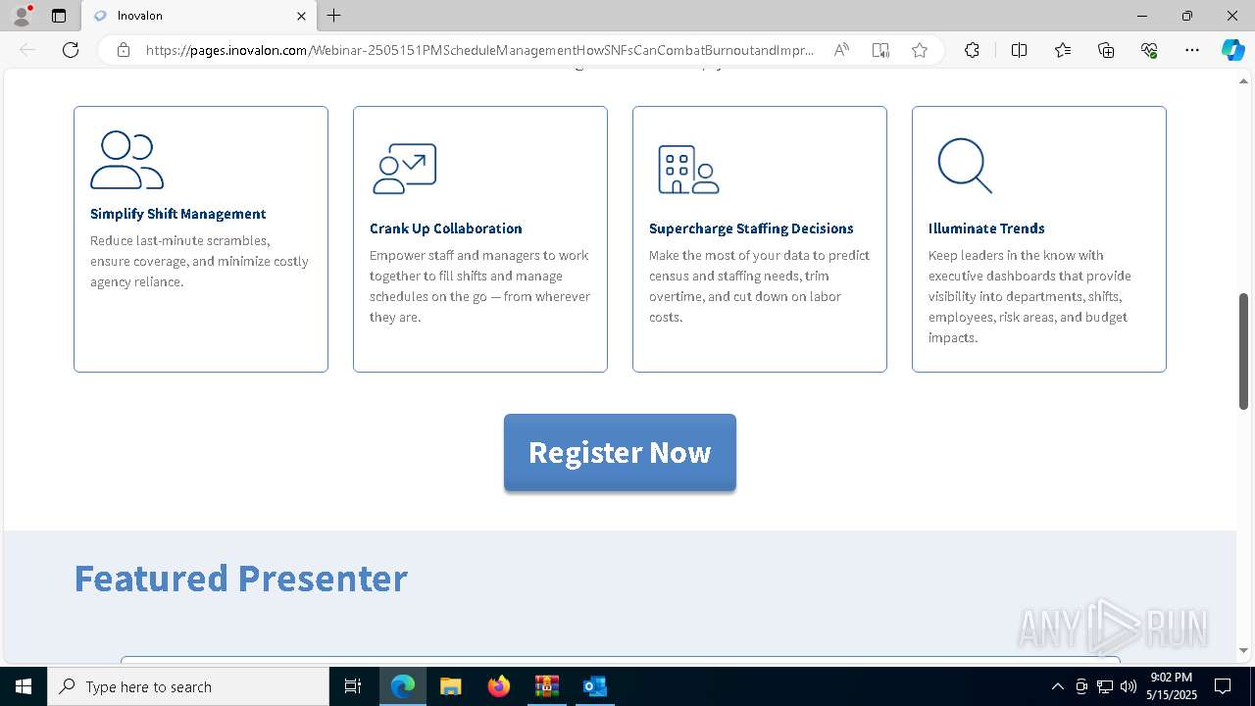Open Read aloud in address bar
The image size is (1255, 706).
pos(841,50)
